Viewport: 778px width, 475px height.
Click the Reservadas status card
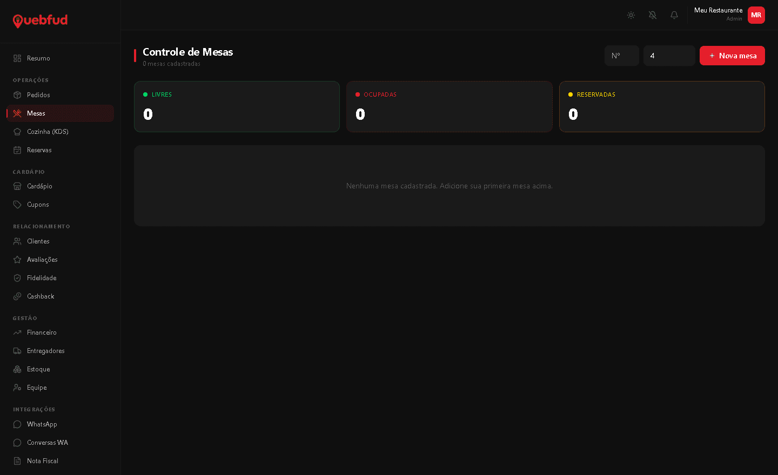pyautogui.click(x=662, y=106)
